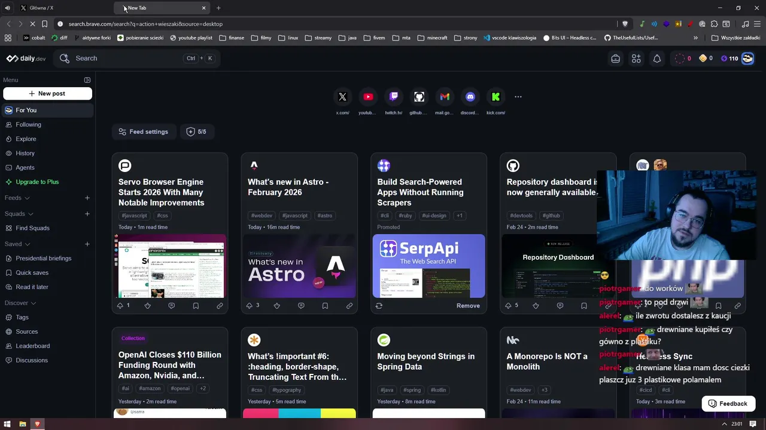Open Feed settings
Viewport: 766px width, 430px height.
click(144, 132)
